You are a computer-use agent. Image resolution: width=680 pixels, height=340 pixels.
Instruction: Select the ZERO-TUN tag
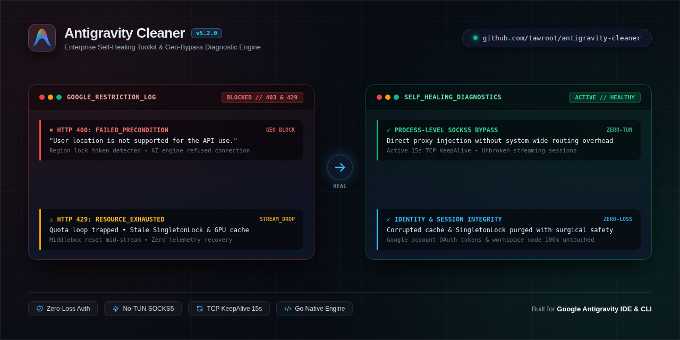tap(619, 130)
